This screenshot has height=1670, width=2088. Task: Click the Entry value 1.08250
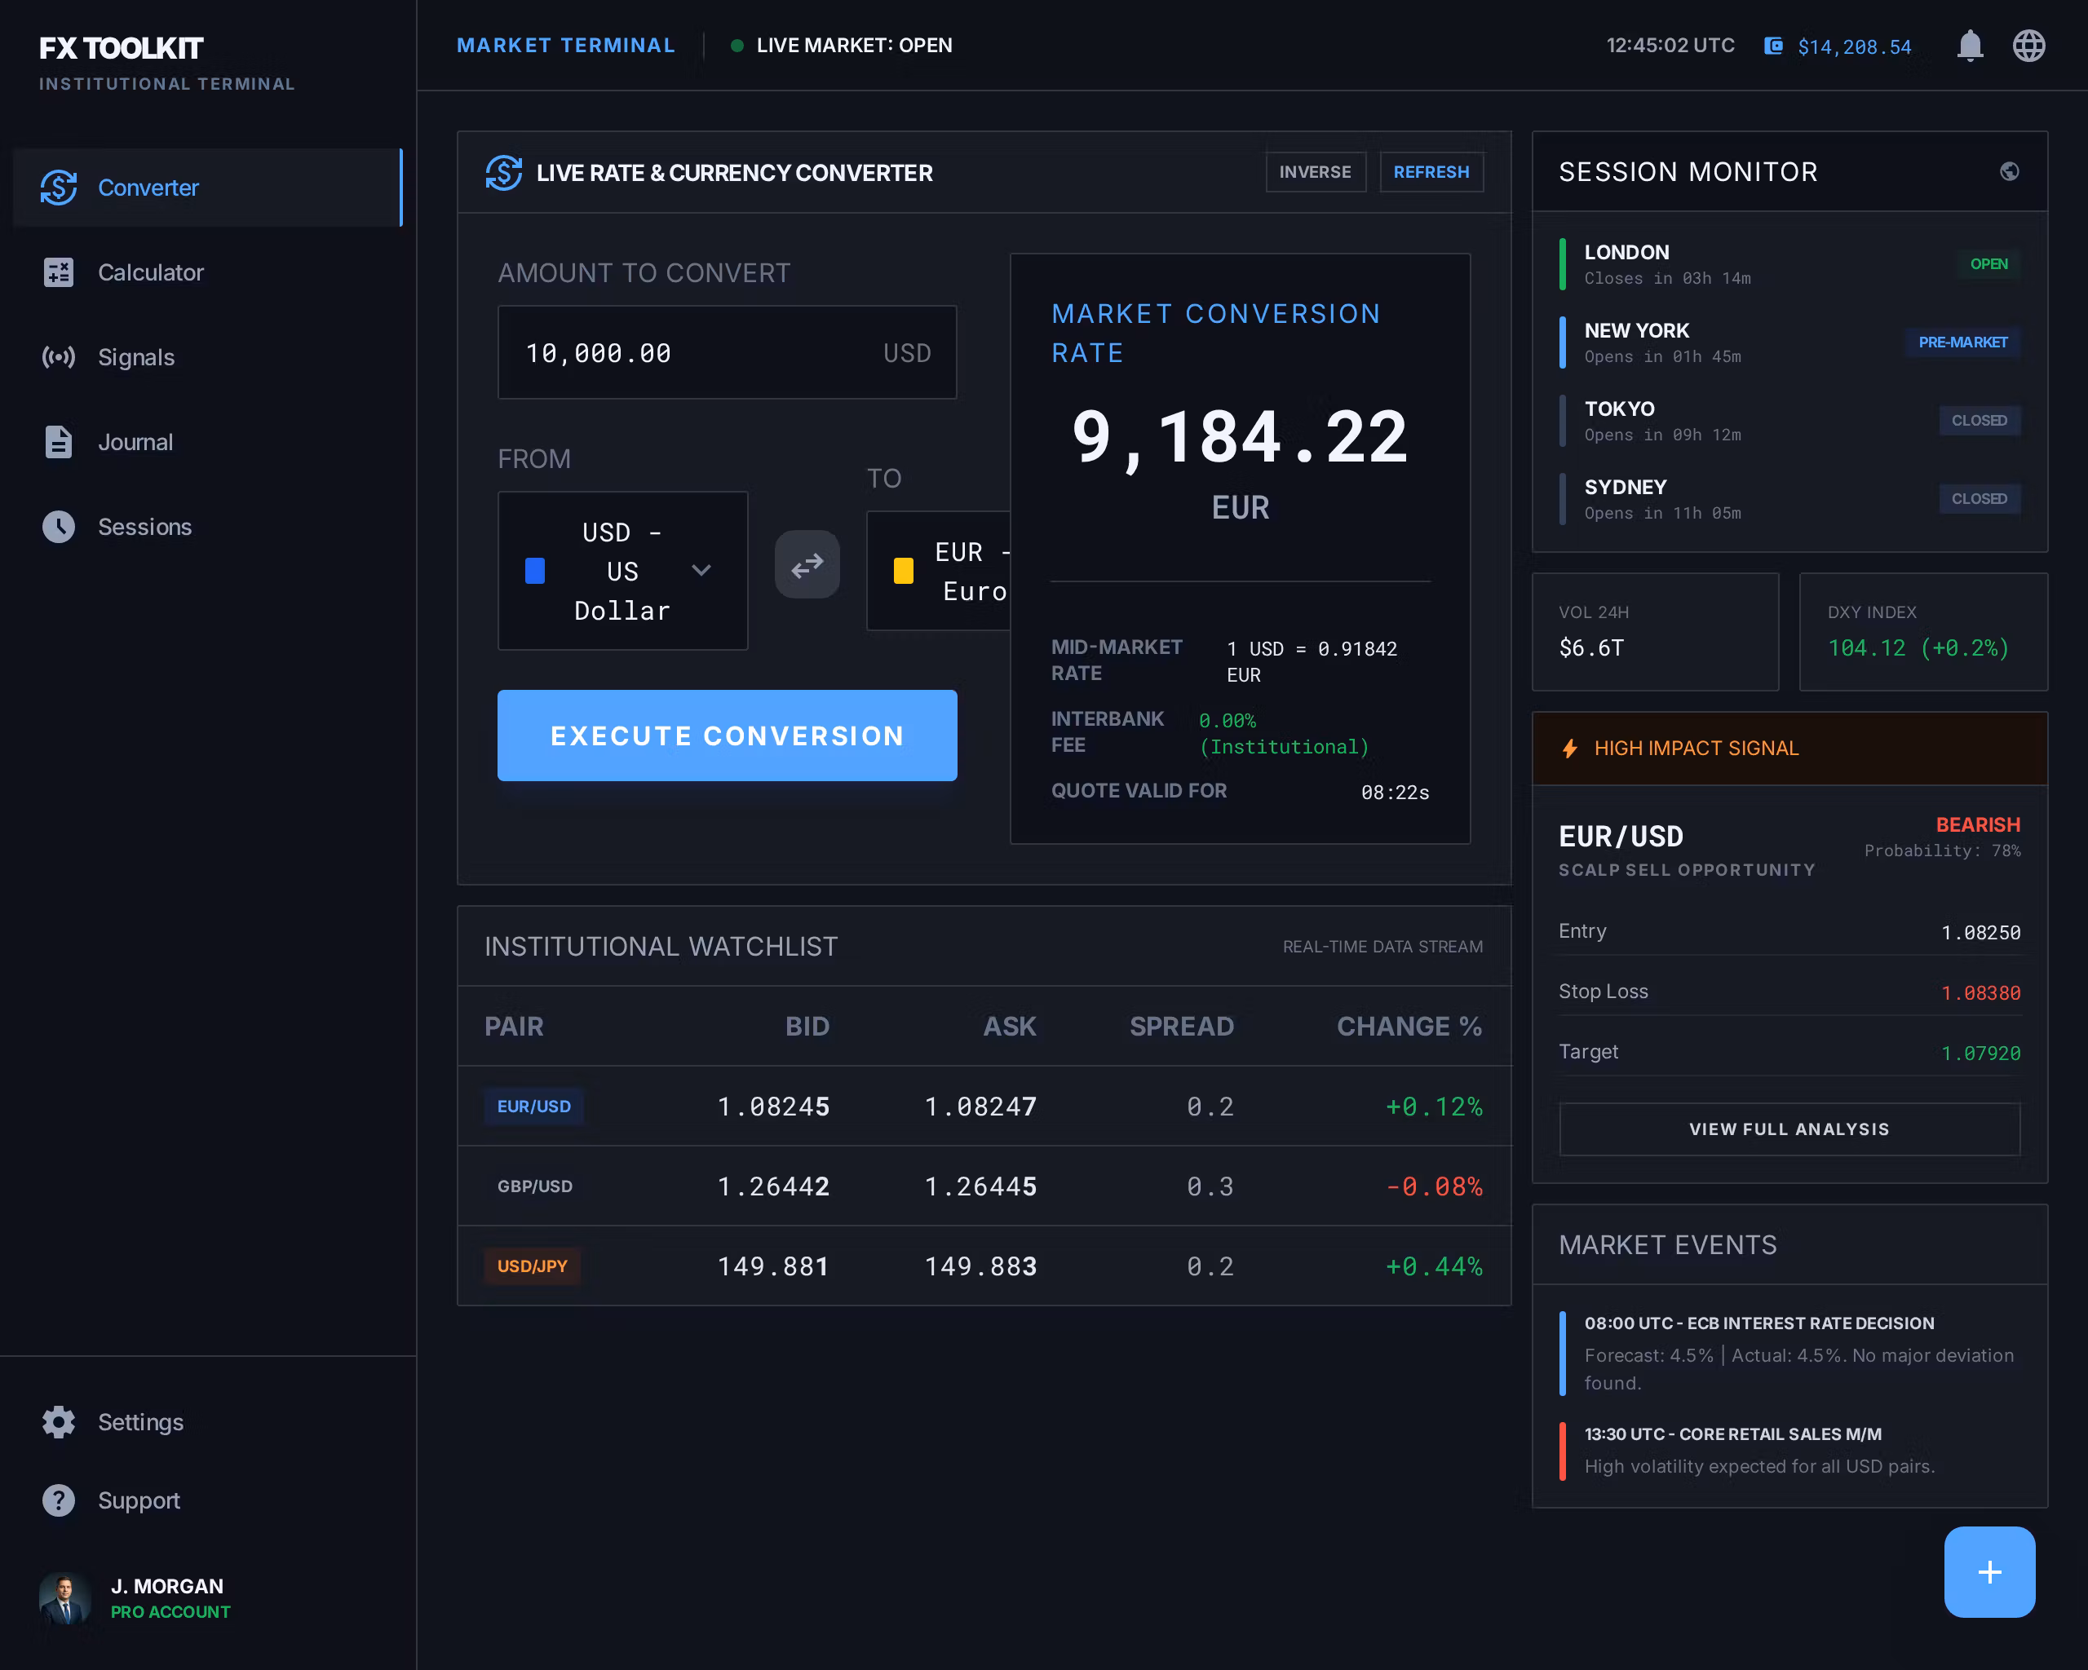pos(1980,932)
